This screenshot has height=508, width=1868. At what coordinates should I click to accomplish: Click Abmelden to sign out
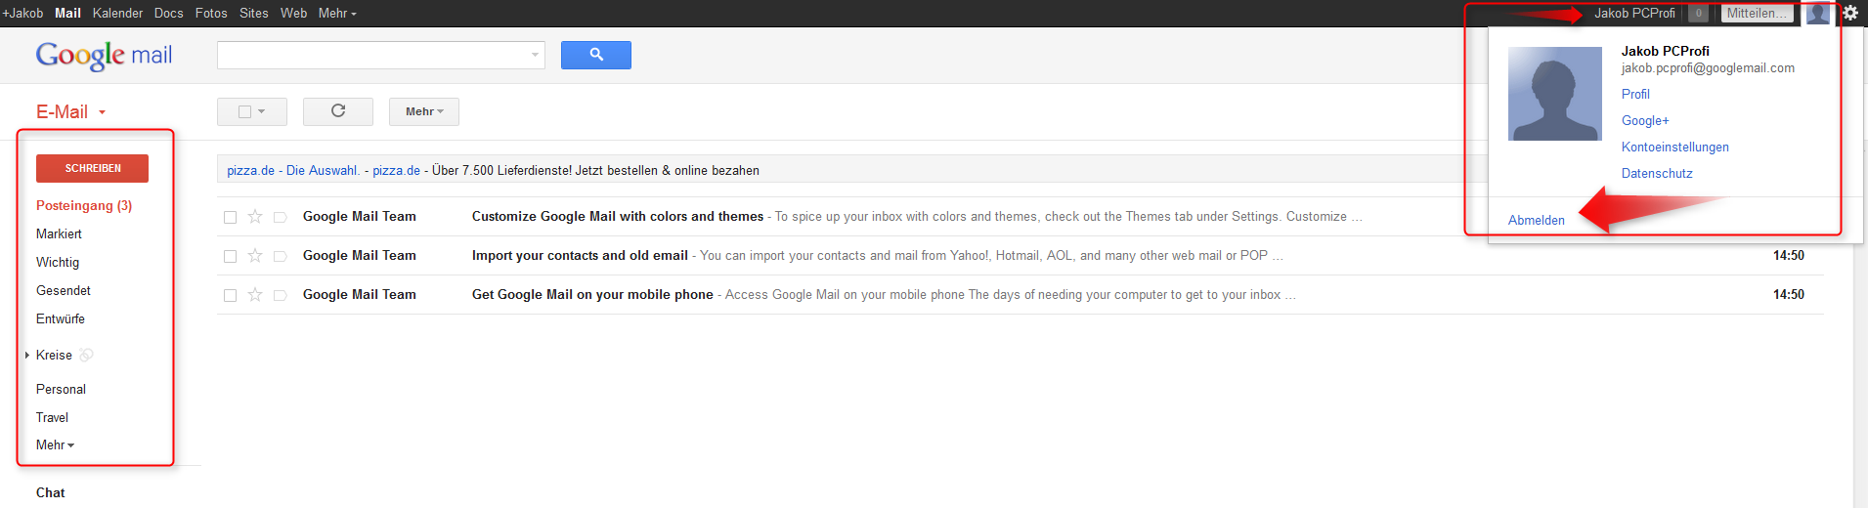pos(1536,220)
